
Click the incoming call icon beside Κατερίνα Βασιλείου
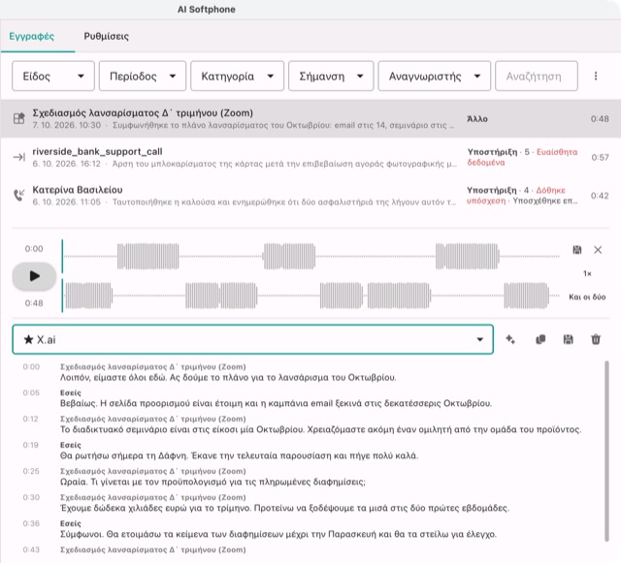[x=18, y=195]
